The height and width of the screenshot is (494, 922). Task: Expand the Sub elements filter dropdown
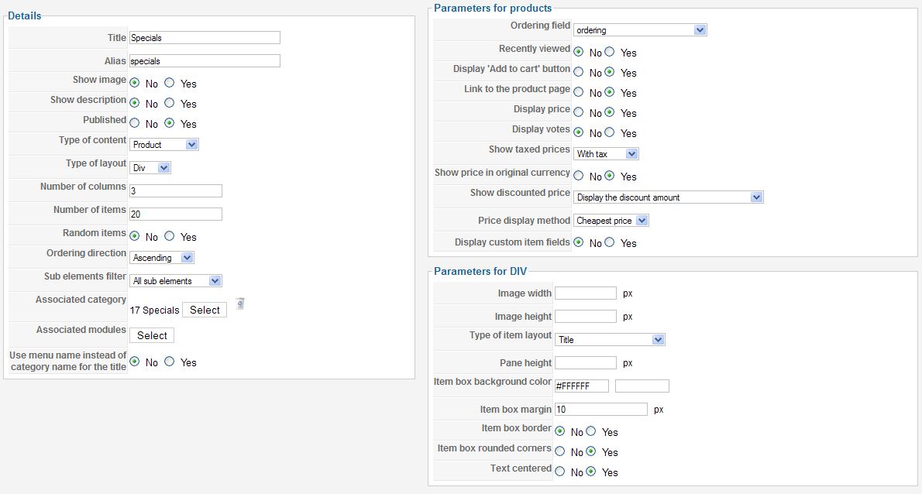[x=176, y=281]
